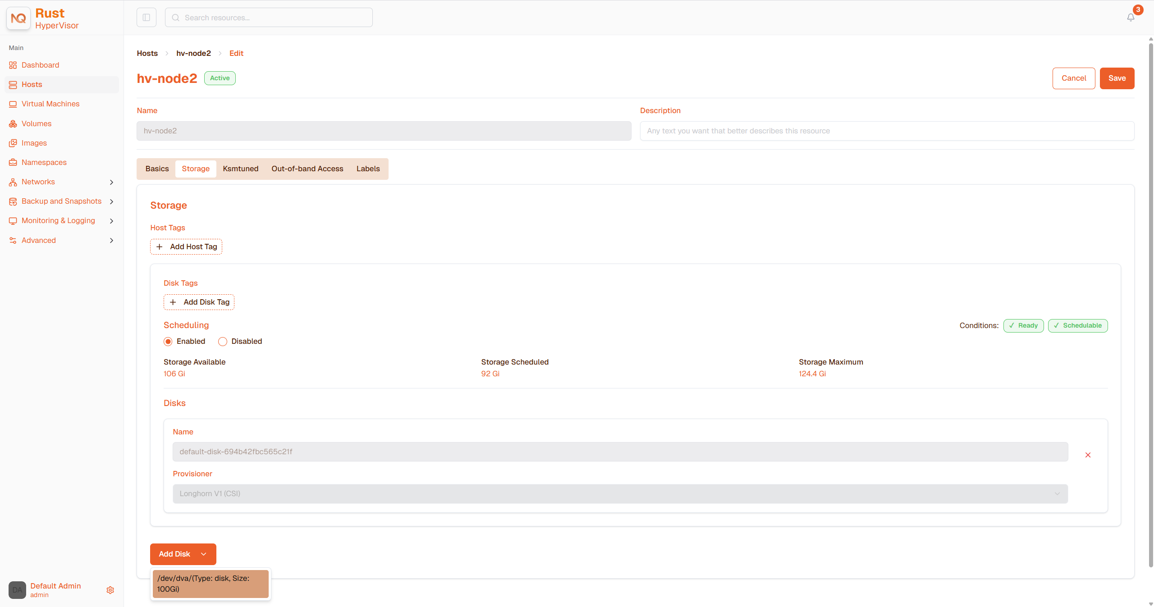Expand the Advanced menu
This screenshot has height=607, width=1154.
(111, 241)
